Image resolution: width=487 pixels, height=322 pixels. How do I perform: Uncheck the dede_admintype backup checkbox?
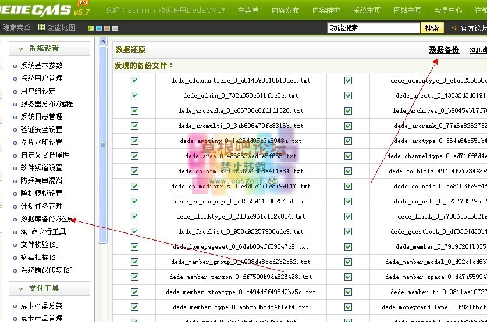point(348,80)
